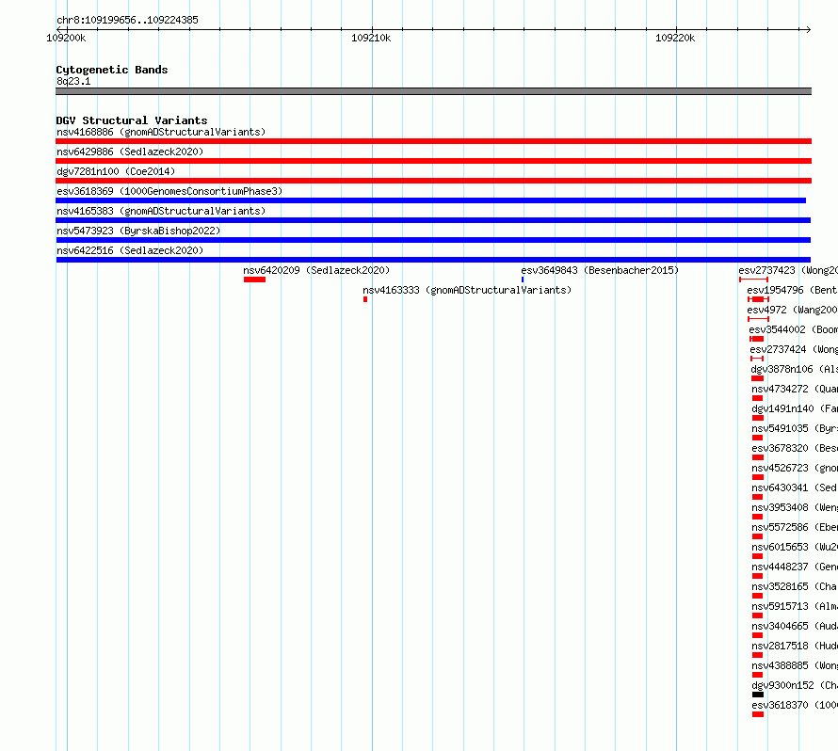Select the red glyph under esv3618370
The image size is (838, 751).
pyautogui.click(x=758, y=714)
